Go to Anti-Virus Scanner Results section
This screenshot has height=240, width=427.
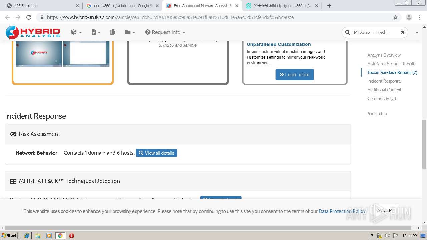click(x=392, y=64)
